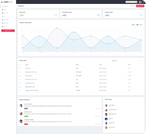Open the Profile page via person icon
This screenshot has height=134, width=146.
pos(2,10)
